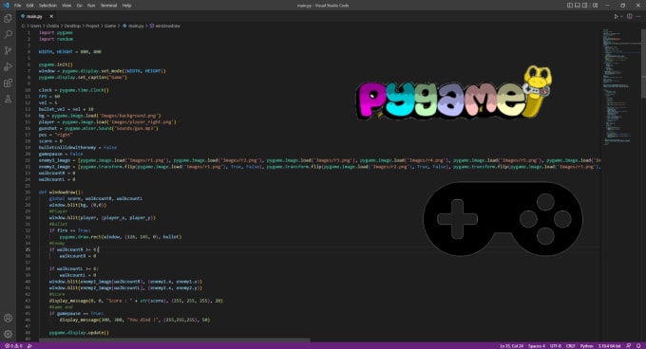The height and width of the screenshot is (349, 646).
Task: Open the Explorer view in activity bar
Action: 8,19
